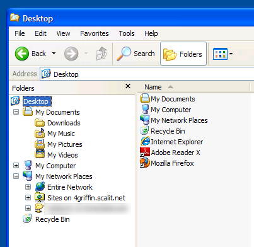This screenshot has width=254, height=247.
Task: Open the Back history dropdown arrow
Action: click(x=54, y=54)
